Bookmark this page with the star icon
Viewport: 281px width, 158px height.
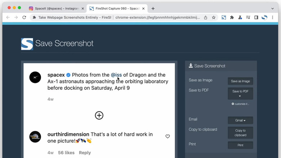click(x=214, y=17)
